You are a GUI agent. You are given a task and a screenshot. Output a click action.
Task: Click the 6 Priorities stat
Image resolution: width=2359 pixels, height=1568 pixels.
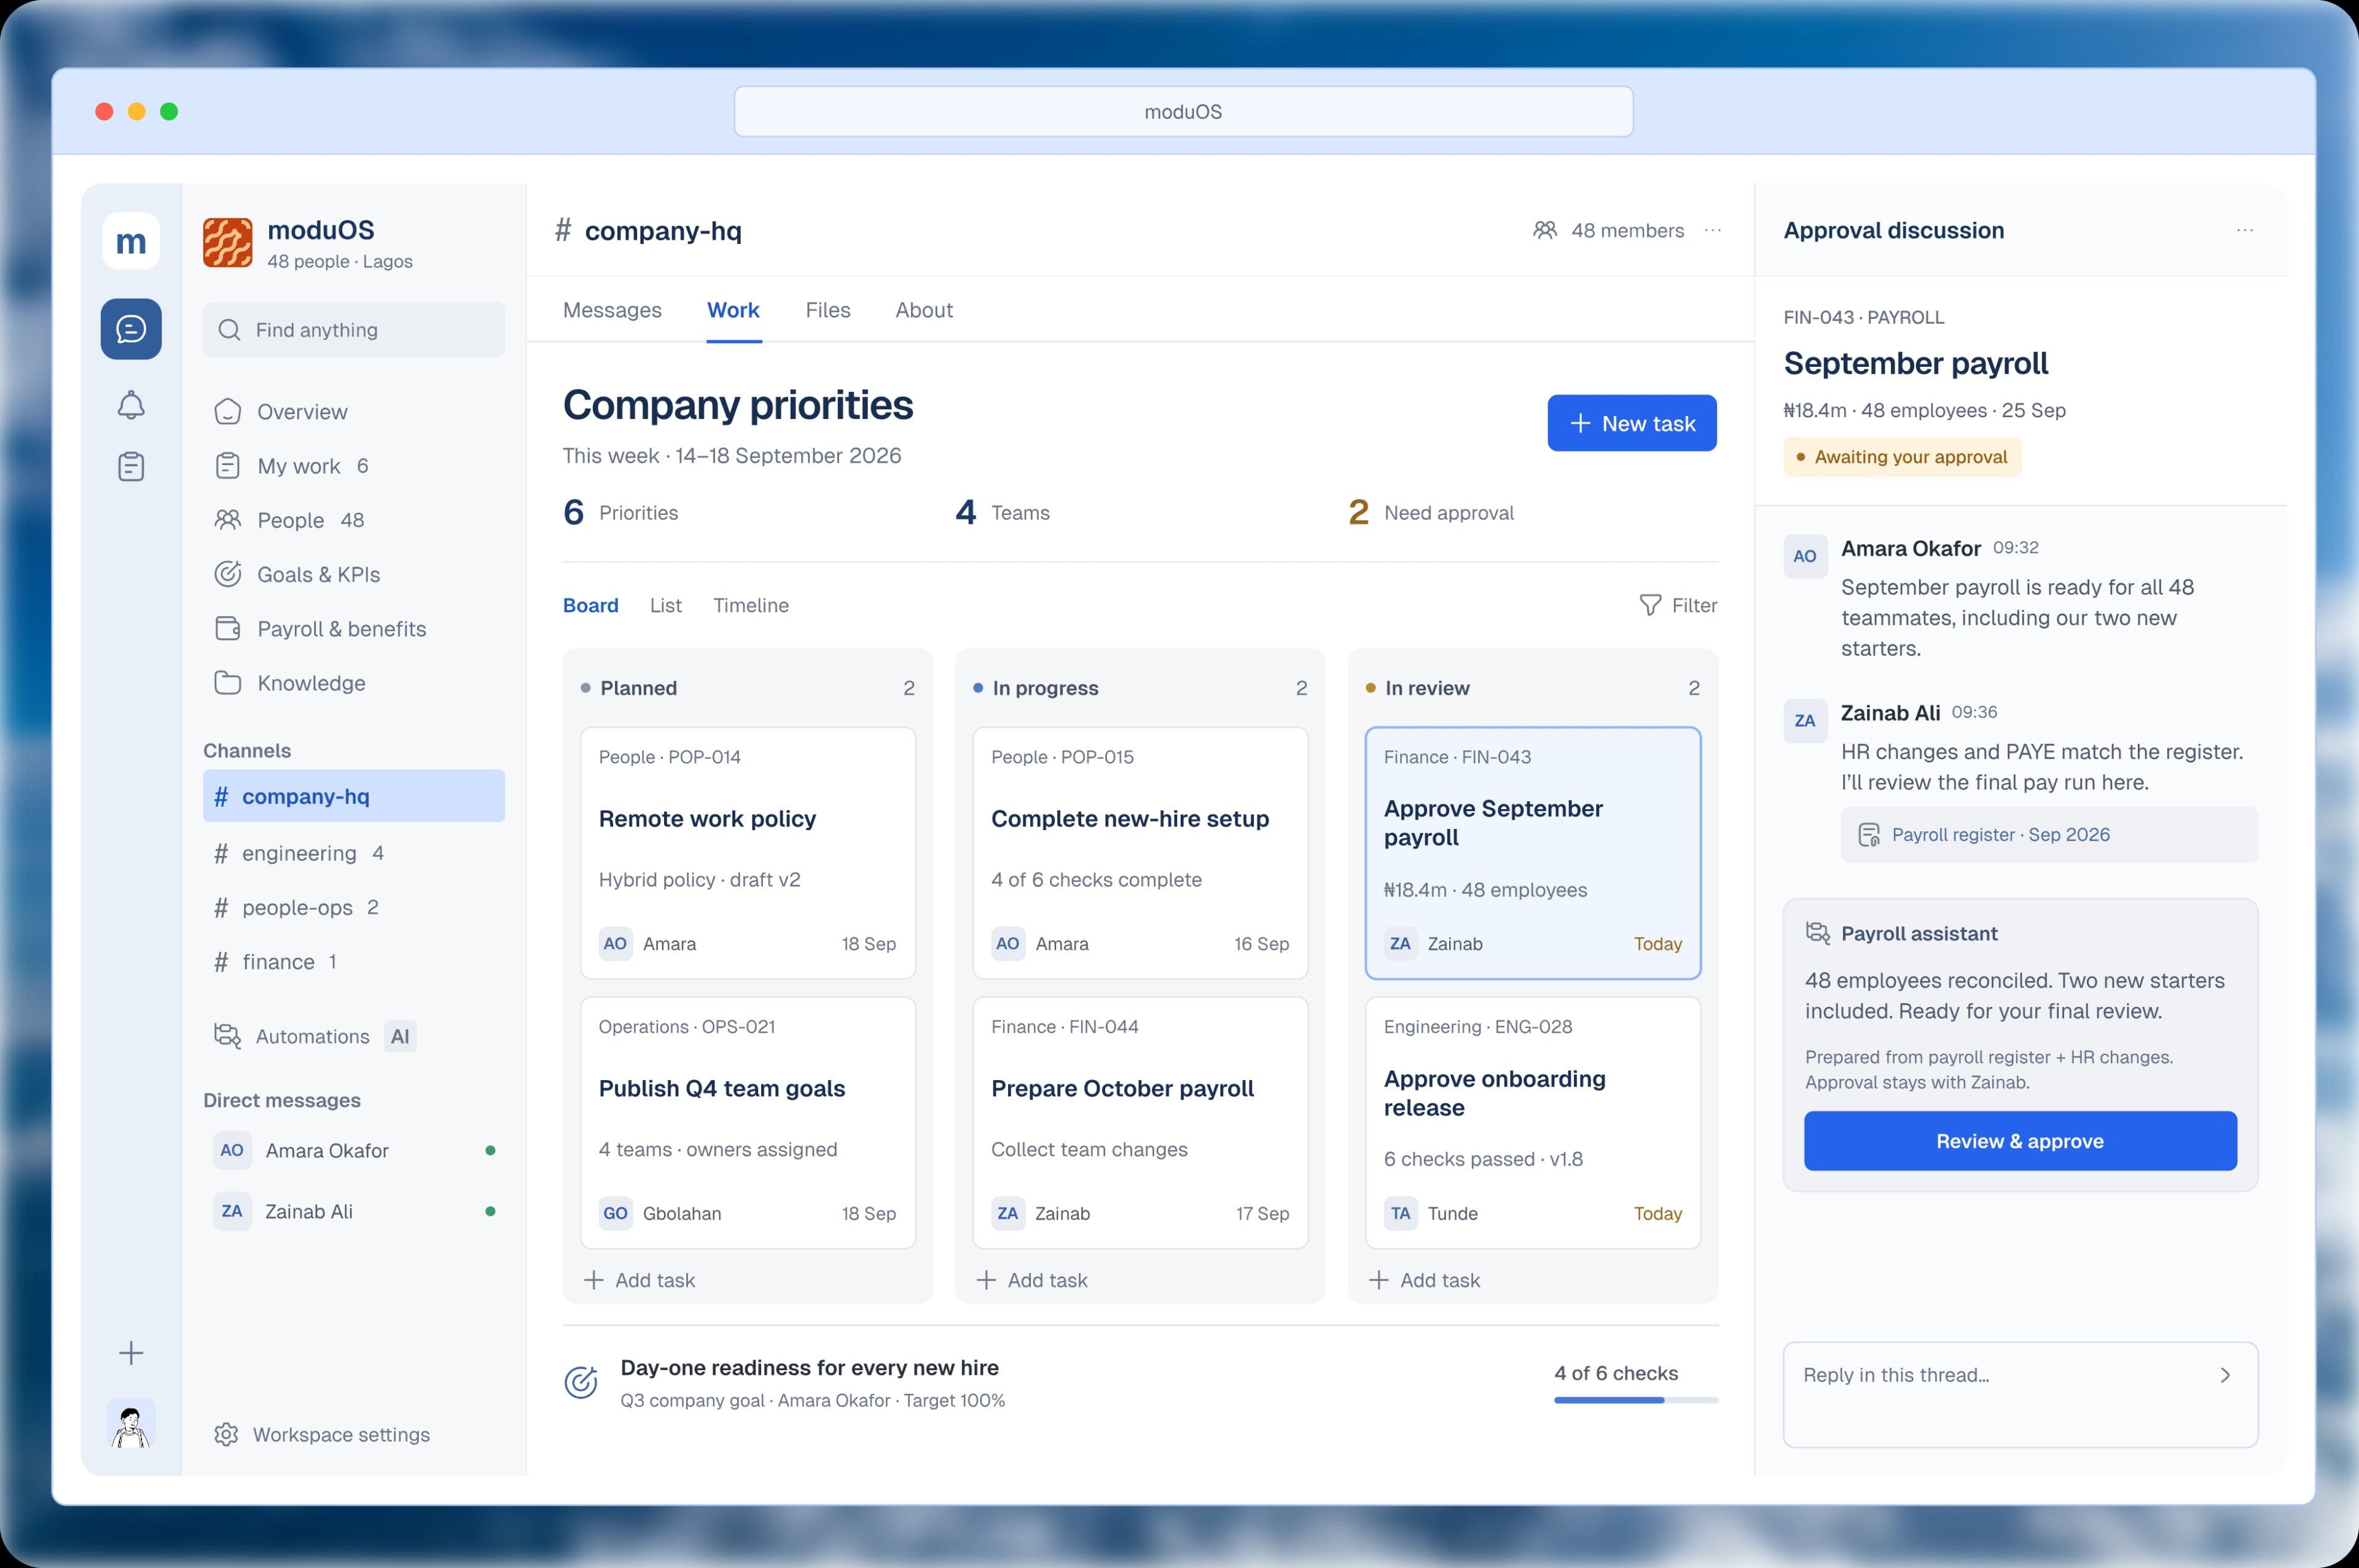[620, 512]
